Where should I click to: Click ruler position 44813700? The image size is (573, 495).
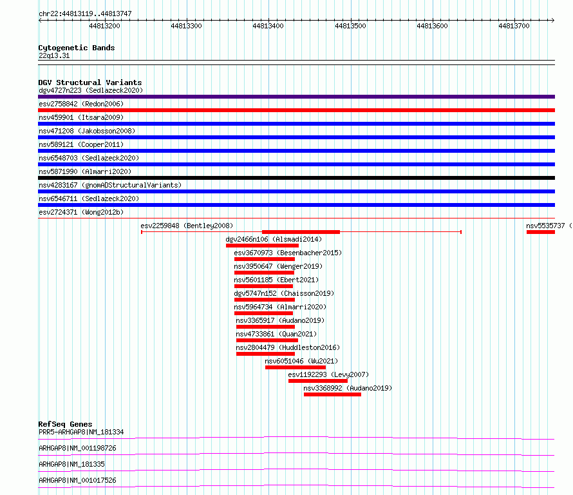click(514, 26)
